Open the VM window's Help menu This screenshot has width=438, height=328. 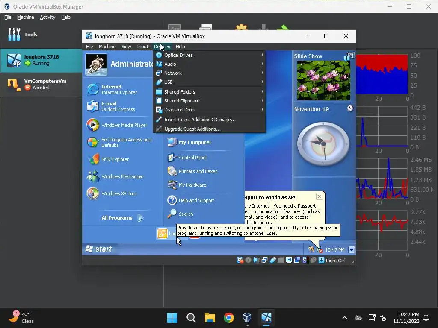point(180,47)
